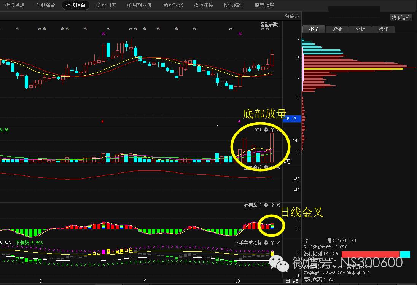Click the magenta star above the August peak
Image resolution: width=417 pixels, height=285 pixels.
coord(103,34)
